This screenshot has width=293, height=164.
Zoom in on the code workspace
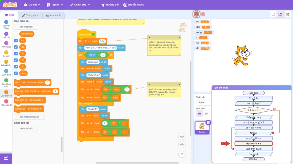(x=182, y=136)
